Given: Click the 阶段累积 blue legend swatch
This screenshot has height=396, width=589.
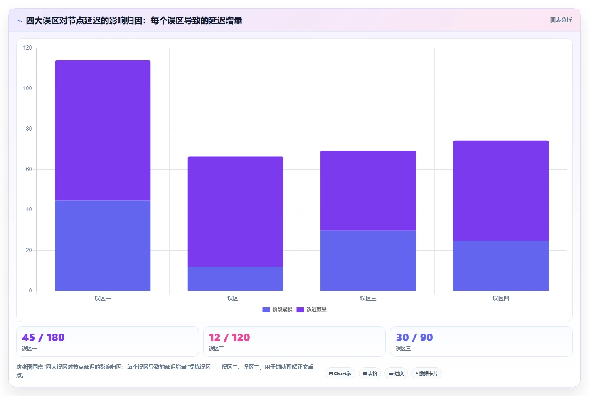Looking at the screenshot, I should point(266,309).
